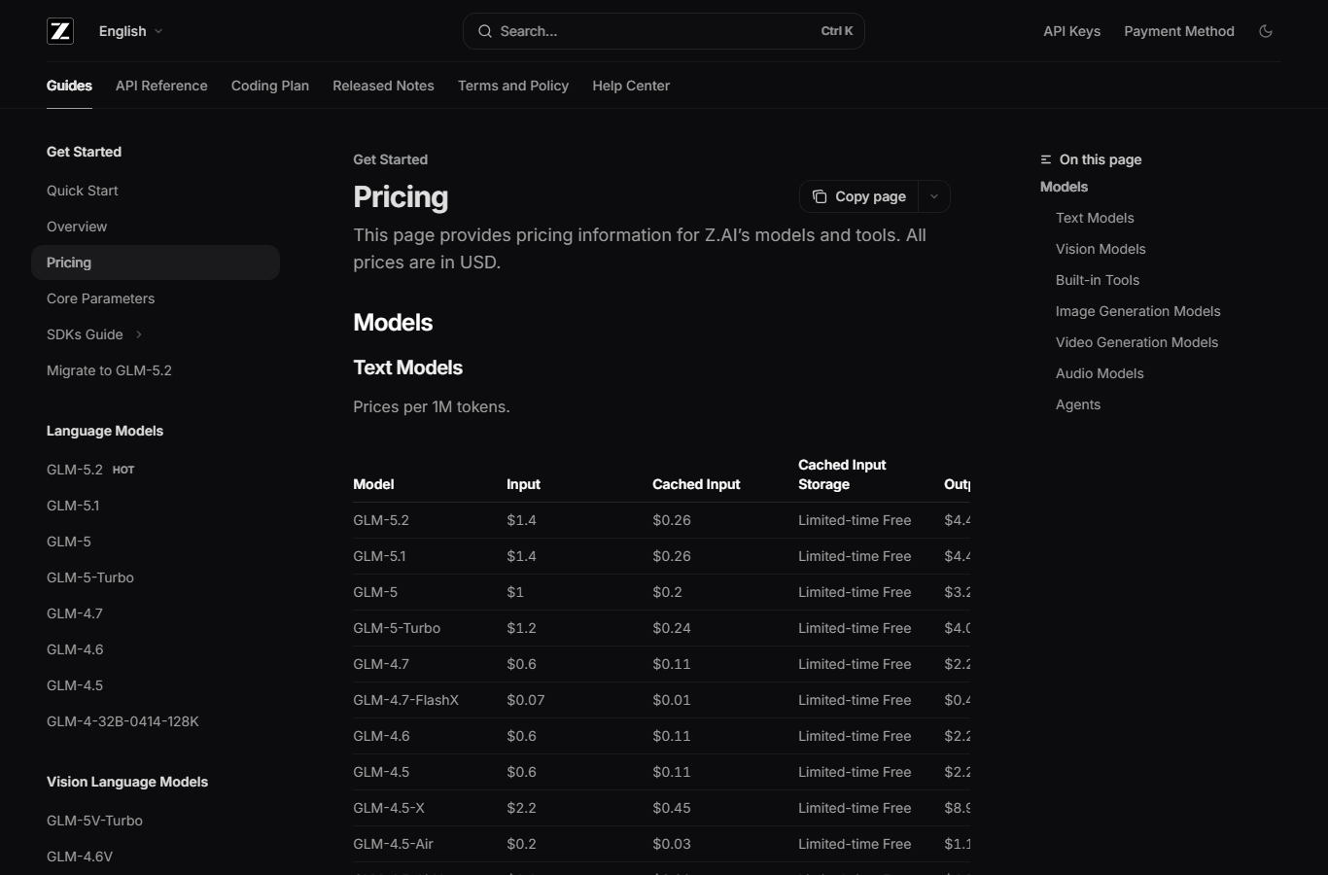This screenshot has height=875, width=1328.
Task: Click the GLM-4.7-FlashX table row name
Action: [405, 700]
